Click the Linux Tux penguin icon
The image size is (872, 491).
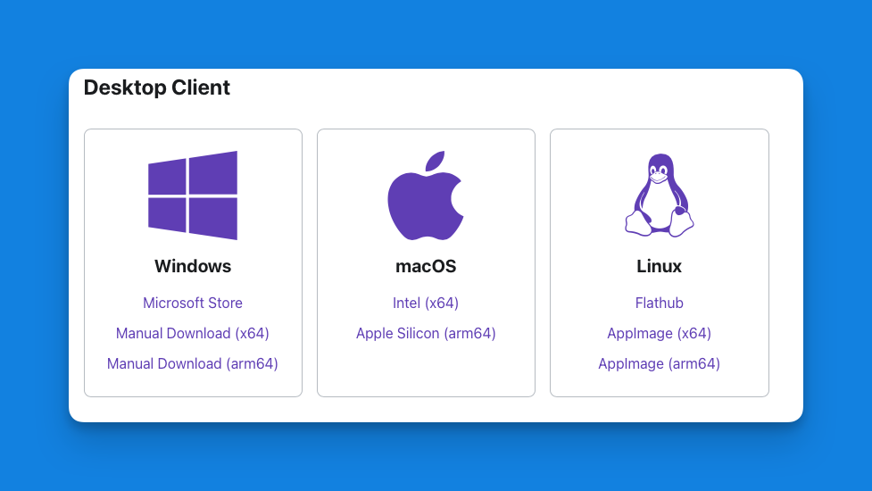659,196
